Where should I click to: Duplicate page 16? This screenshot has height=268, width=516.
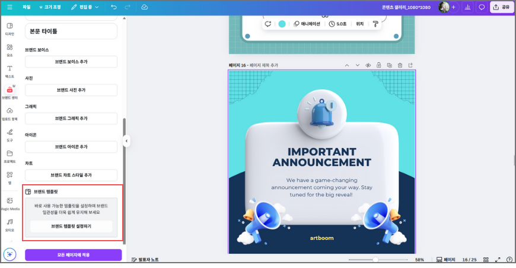click(x=389, y=65)
